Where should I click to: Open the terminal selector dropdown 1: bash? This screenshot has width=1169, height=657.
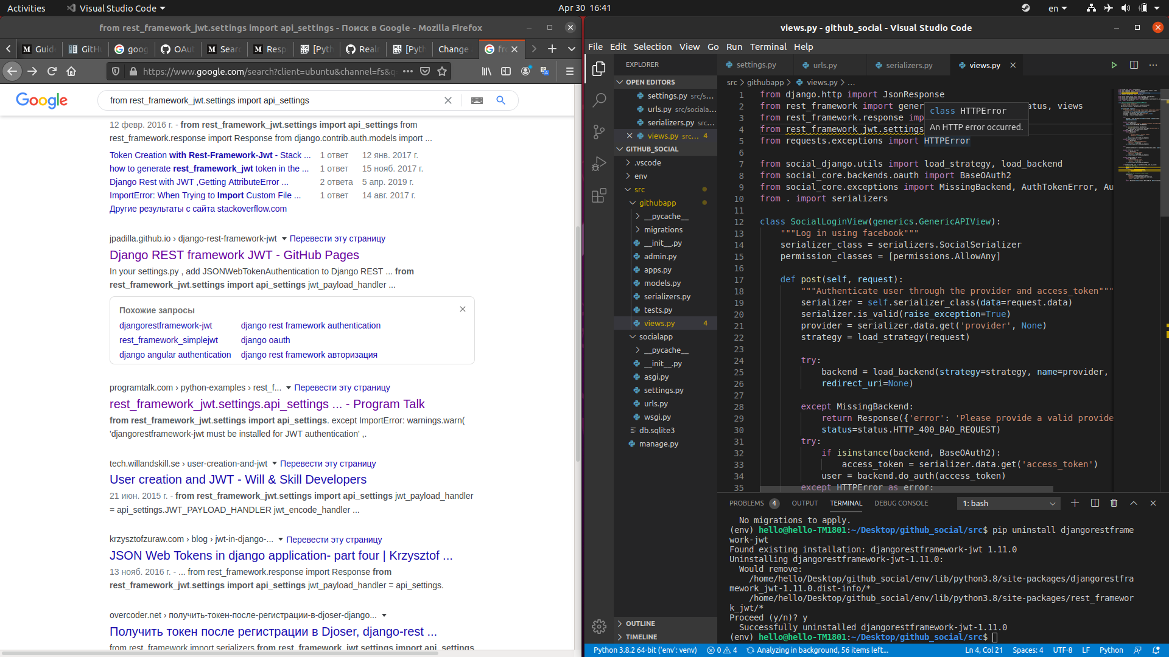[1009, 503]
